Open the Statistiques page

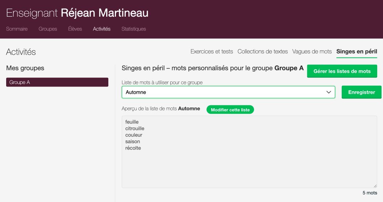point(134,29)
